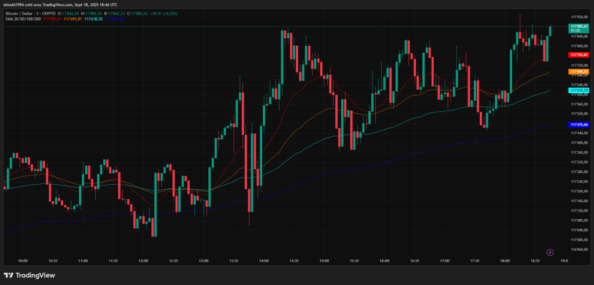Click the 12:00 time axis label
Image resolution: width=594 pixels, height=285 pixels.
coord(143,261)
